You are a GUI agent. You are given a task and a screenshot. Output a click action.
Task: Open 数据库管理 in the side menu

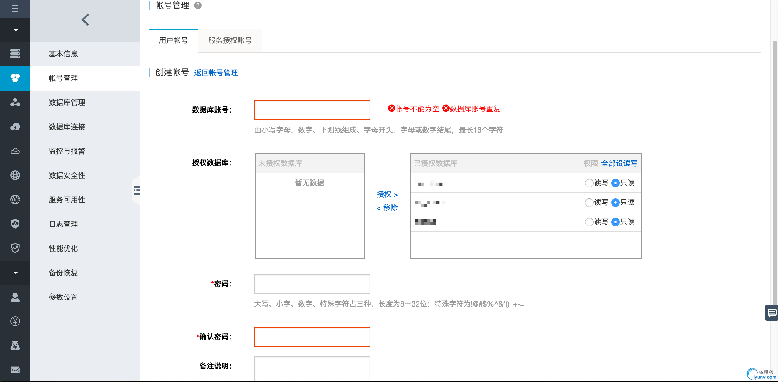click(x=67, y=102)
